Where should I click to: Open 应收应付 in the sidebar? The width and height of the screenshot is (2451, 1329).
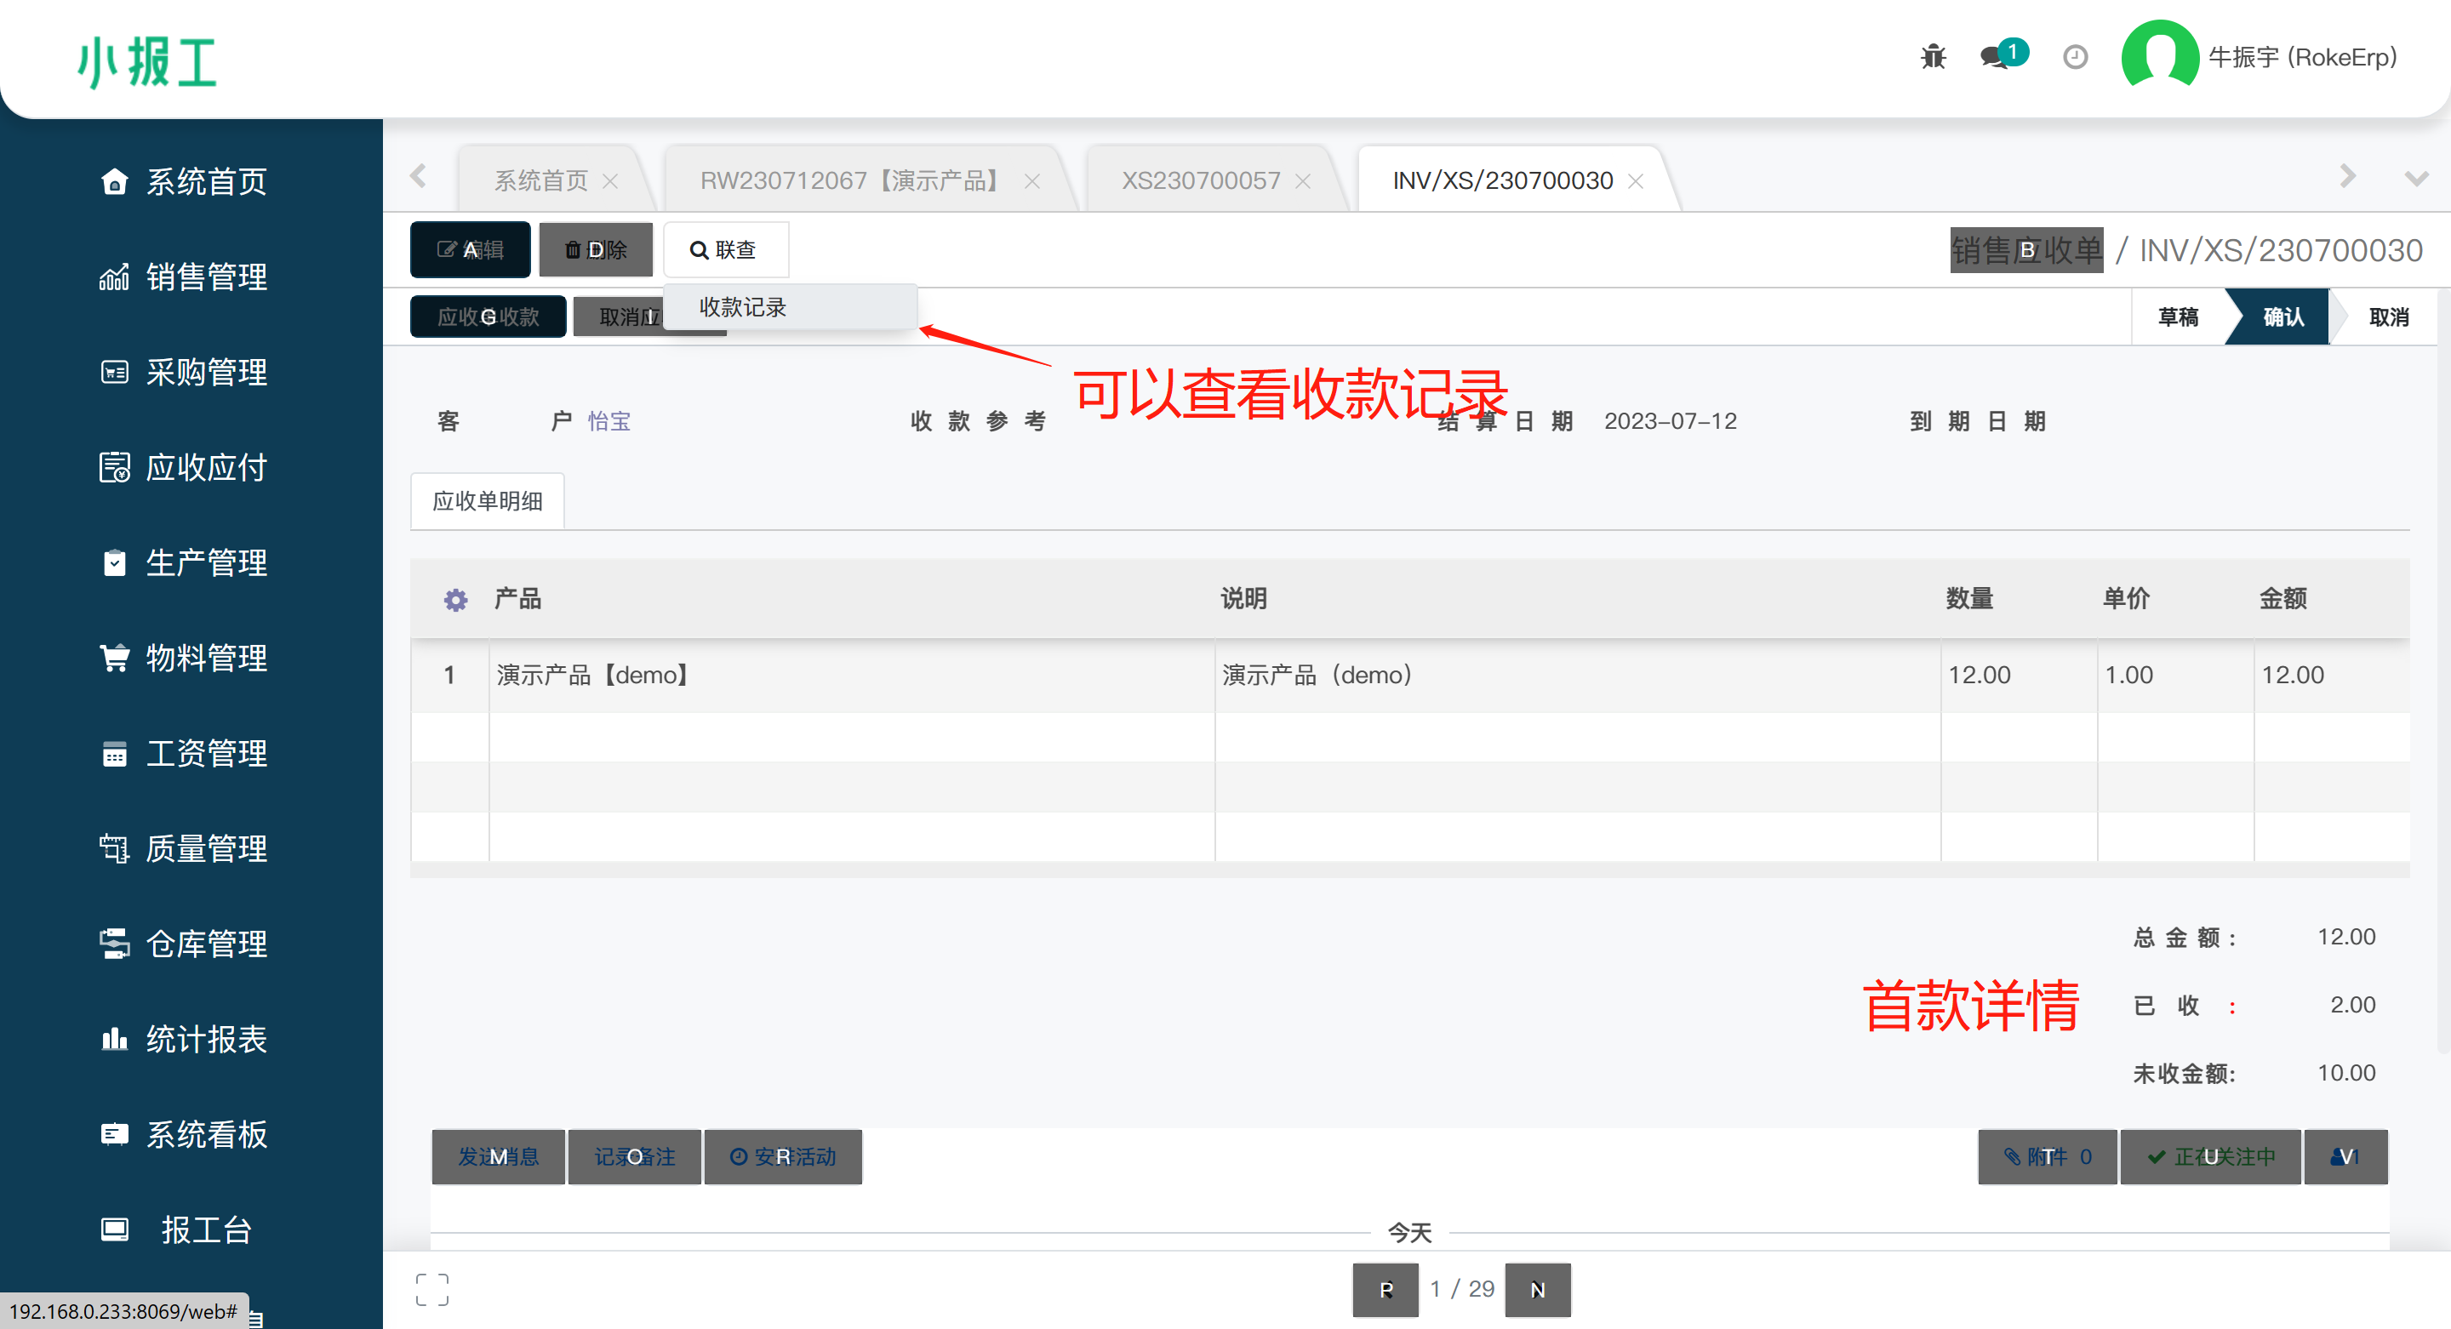(205, 467)
